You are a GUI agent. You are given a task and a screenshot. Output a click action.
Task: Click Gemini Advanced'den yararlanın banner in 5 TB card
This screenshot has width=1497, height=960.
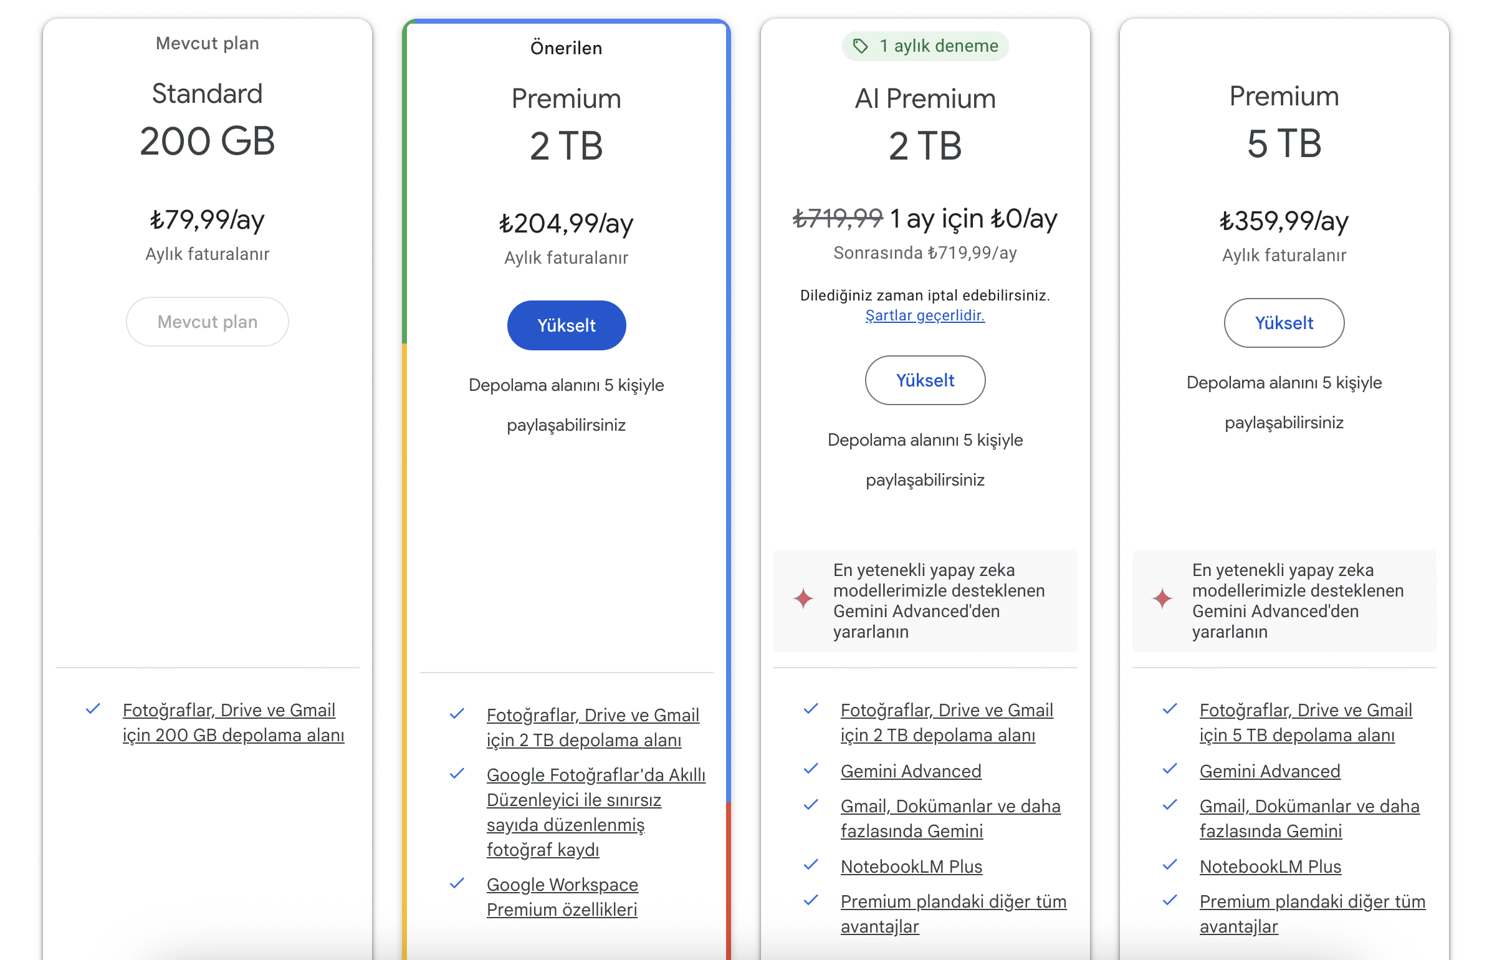(x=1284, y=600)
